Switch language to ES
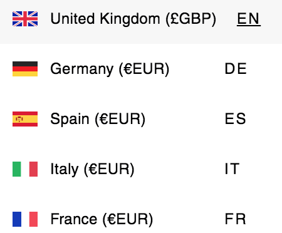 [x=236, y=118]
